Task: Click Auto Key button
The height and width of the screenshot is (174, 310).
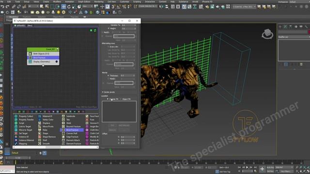Action: (270, 167)
